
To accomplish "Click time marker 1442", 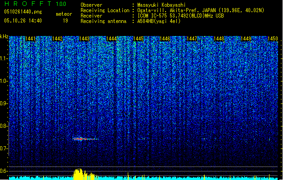I will point(57,39).
